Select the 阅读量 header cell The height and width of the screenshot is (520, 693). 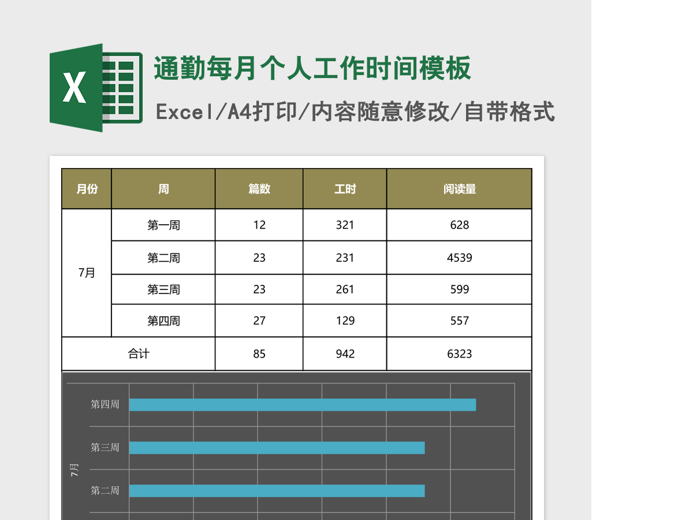(459, 189)
